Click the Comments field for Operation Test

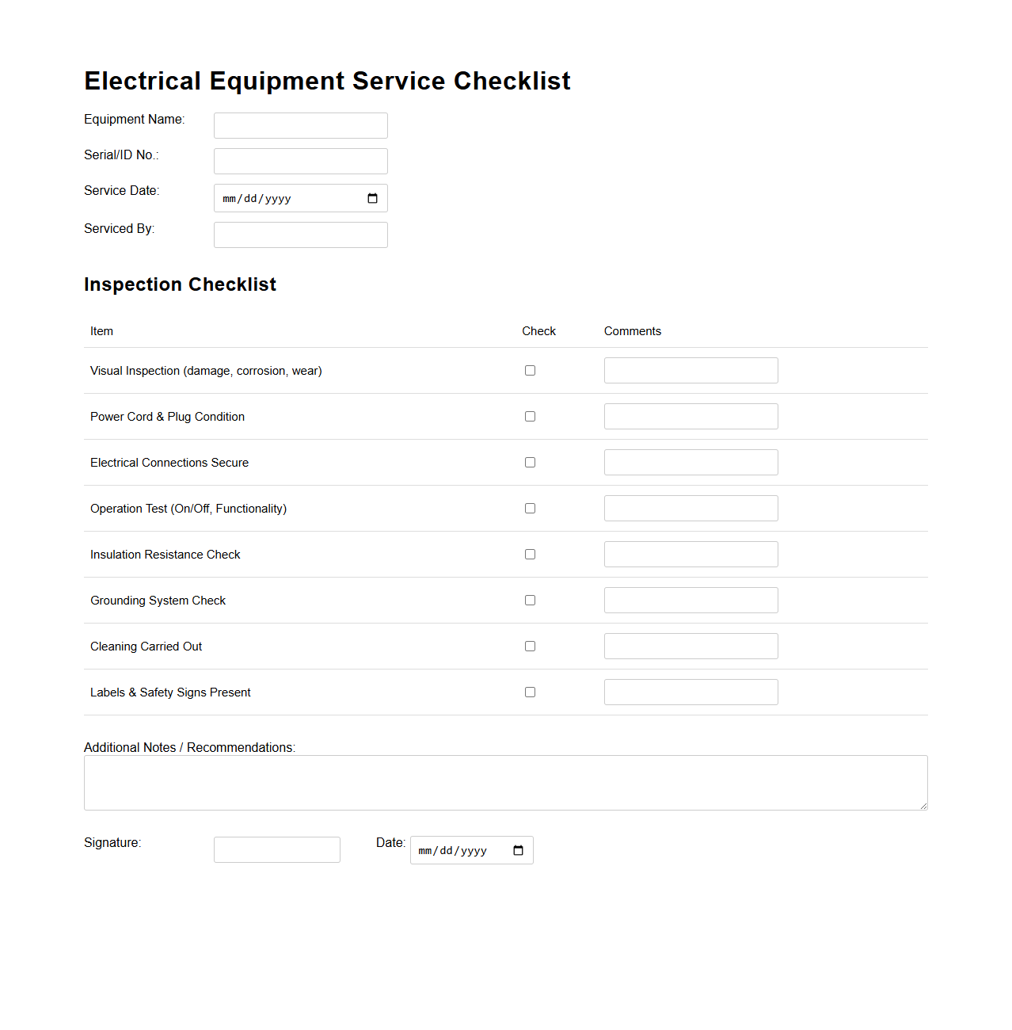point(691,508)
